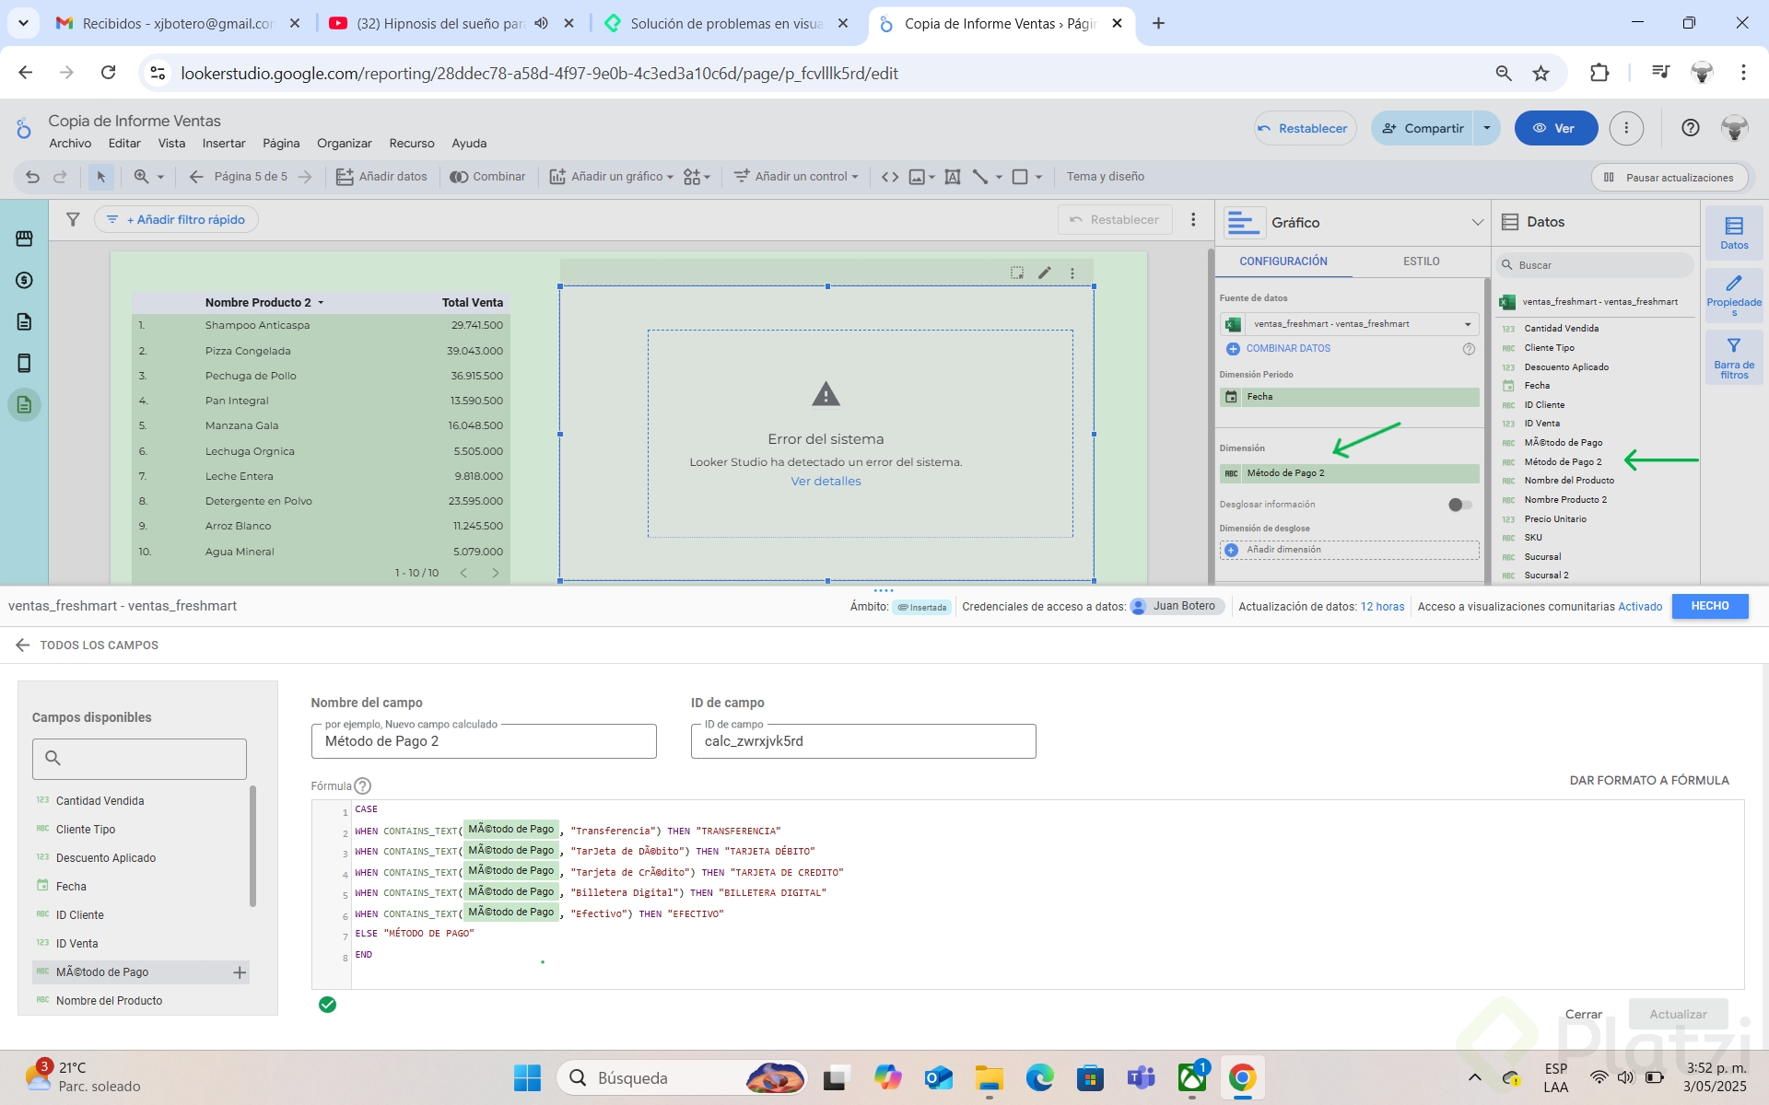The height and width of the screenshot is (1105, 1769).
Task: Click the Nombre del campo input
Action: coord(484,741)
